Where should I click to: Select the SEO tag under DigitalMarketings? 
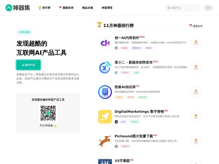click(123, 122)
